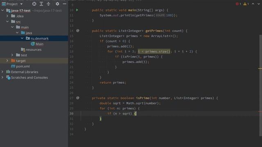The image size is (262, 147).
Task: Click getPrimes method name in declaration
Action: [154, 31]
